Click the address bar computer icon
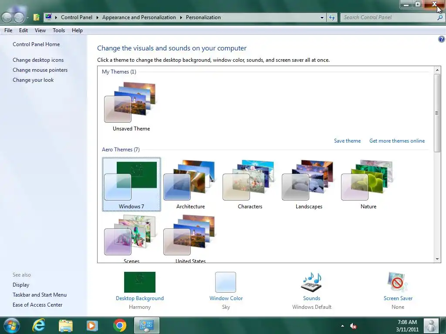 click(48, 17)
